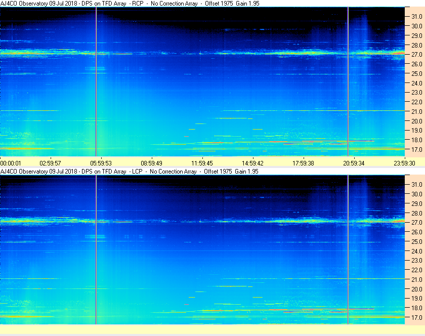
Task: Pick the 25.0 frequency label in LCP panel
Action: (x=417, y=241)
